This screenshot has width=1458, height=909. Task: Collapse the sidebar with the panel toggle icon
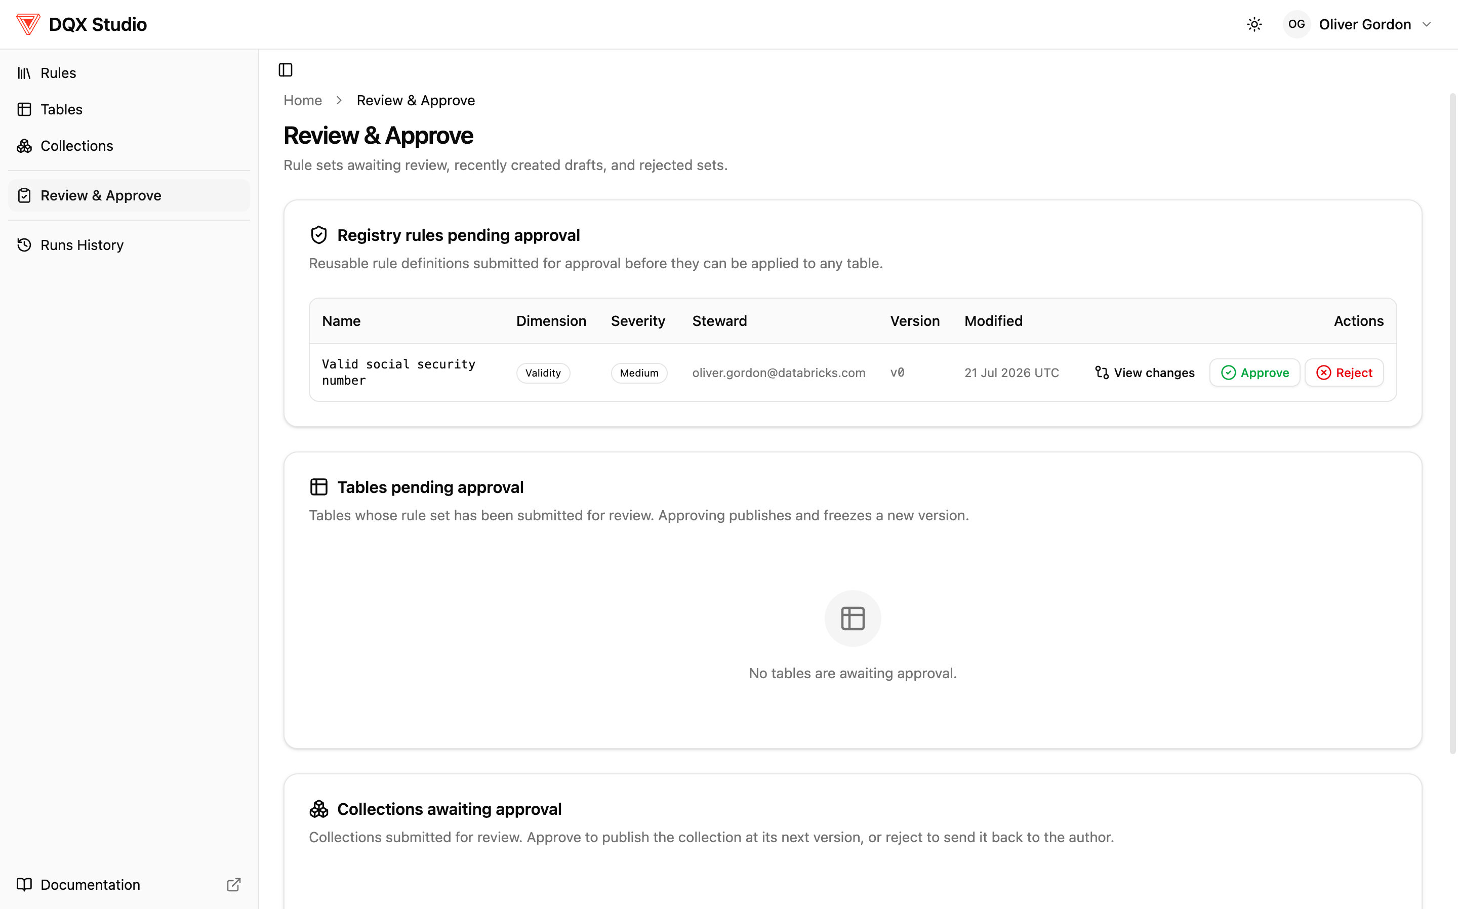(x=286, y=70)
